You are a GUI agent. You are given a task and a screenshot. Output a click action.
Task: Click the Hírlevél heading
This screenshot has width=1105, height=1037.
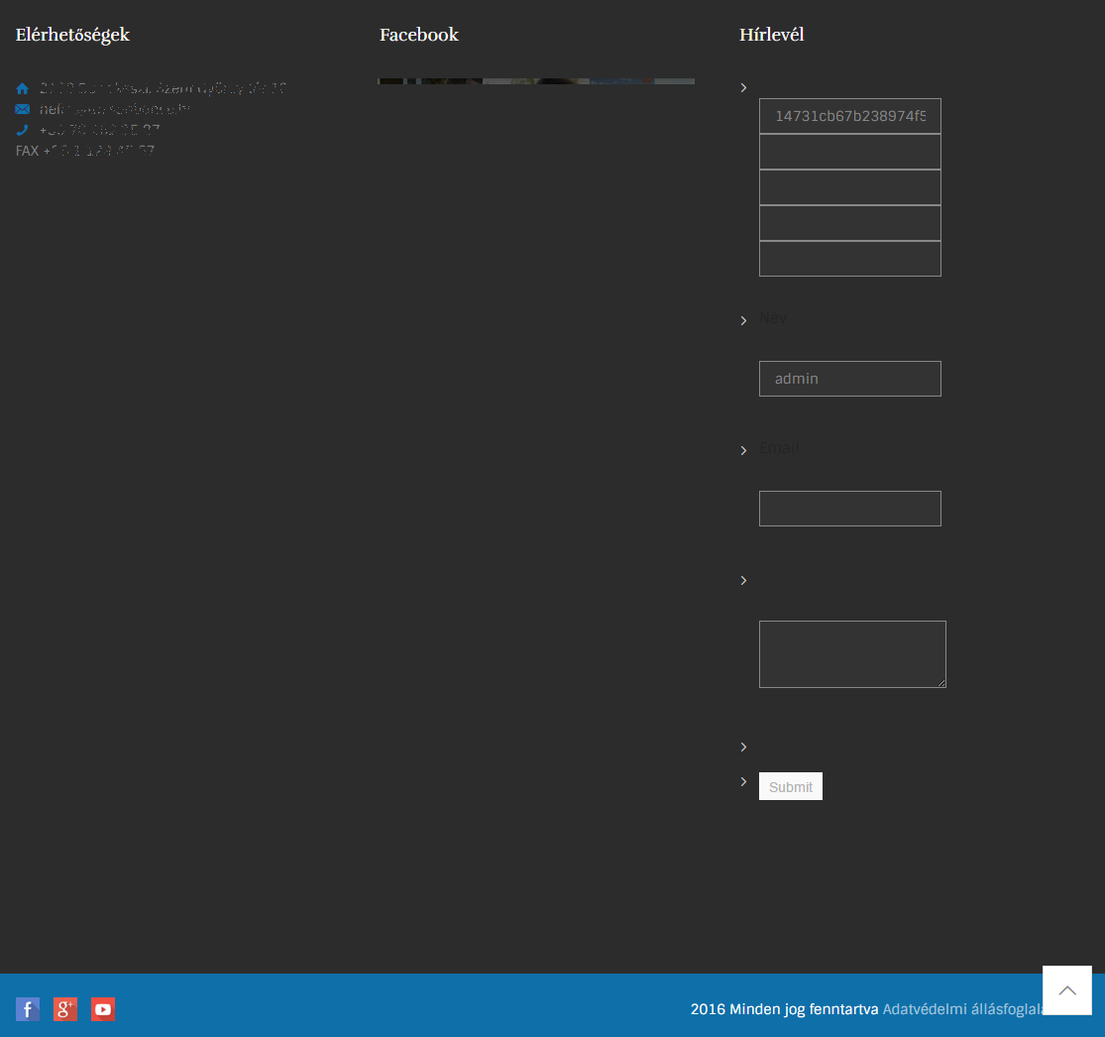click(772, 35)
